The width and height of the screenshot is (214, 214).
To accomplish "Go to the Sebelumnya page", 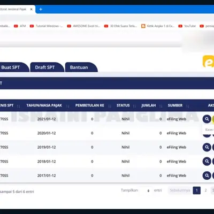I will tap(180, 190).
